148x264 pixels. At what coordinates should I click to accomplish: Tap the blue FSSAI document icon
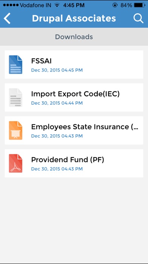15,64
